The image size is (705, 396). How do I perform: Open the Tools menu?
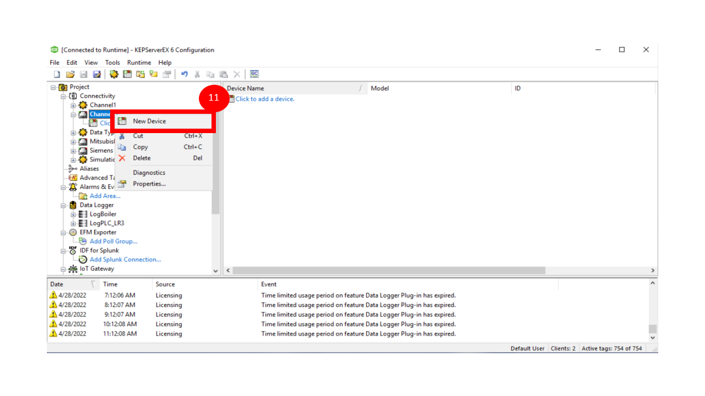[x=112, y=63]
